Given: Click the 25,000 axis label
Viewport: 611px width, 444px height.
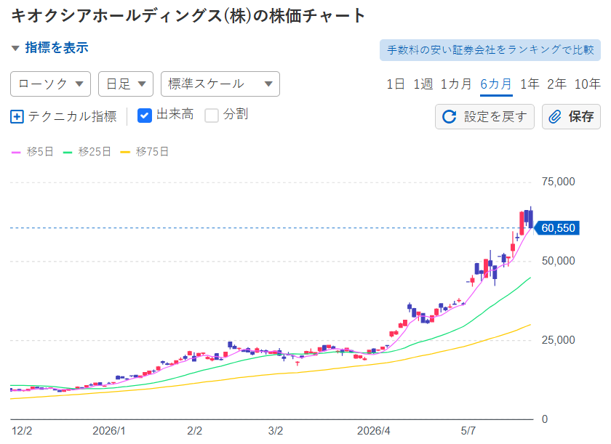Looking at the screenshot, I should tap(558, 340).
